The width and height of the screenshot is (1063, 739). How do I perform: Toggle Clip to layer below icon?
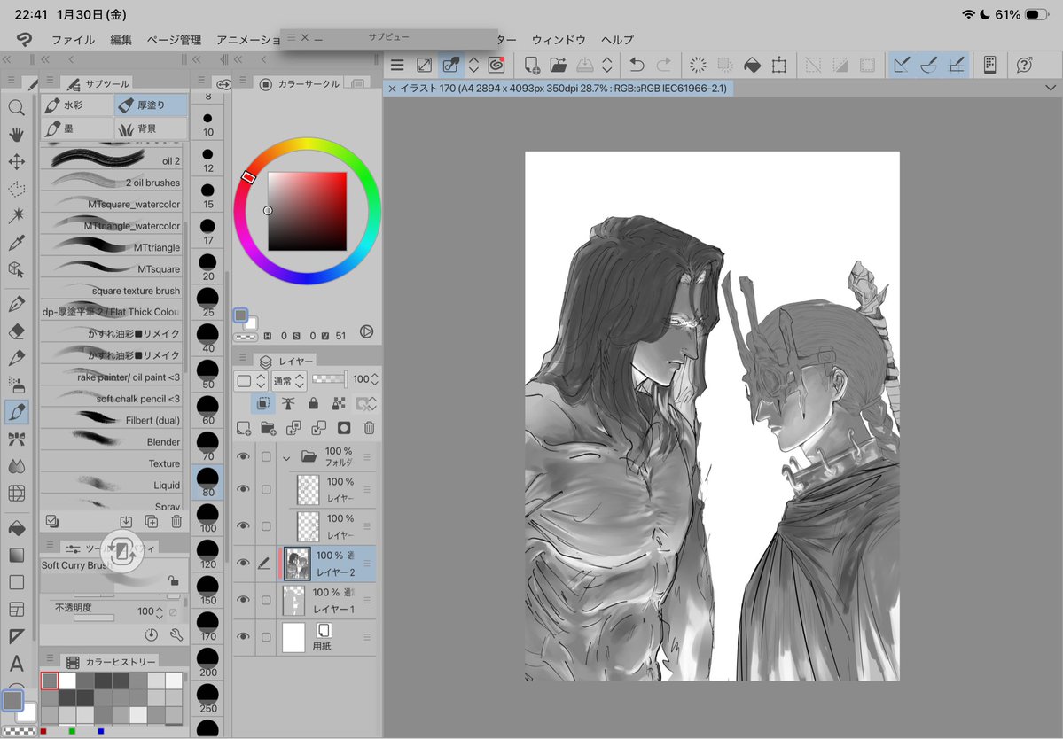click(263, 404)
